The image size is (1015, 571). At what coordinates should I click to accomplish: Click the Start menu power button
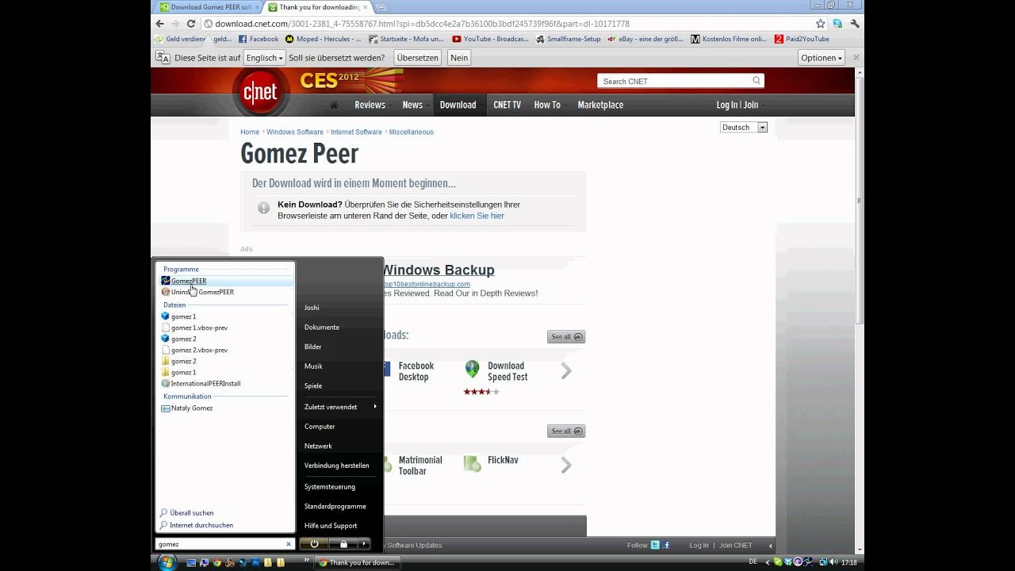click(314, 543)
